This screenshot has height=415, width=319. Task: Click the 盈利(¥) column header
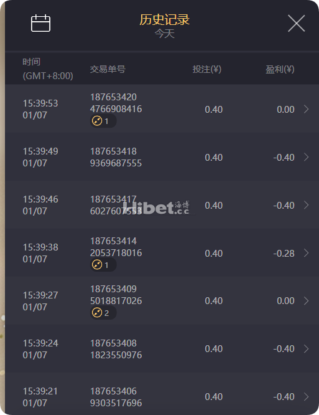click(280, 69)
